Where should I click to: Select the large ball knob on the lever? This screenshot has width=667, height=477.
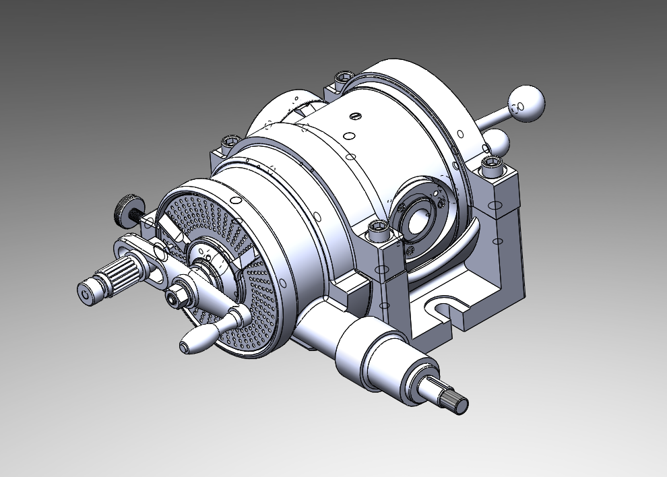point(527,104)
